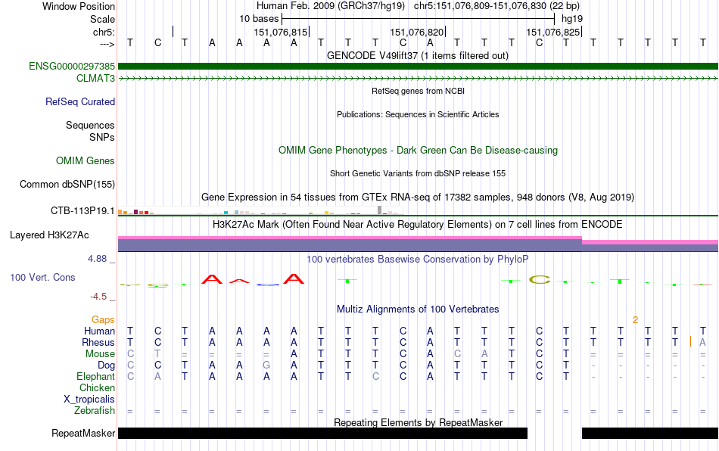Click the longer left RepeatMasker black block
Image resolution: width=719 pixels, height=451 pixels.
(323, 433)
